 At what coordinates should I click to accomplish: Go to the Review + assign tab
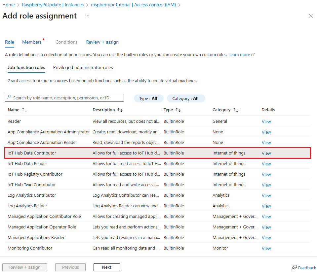tap(102, 42)
